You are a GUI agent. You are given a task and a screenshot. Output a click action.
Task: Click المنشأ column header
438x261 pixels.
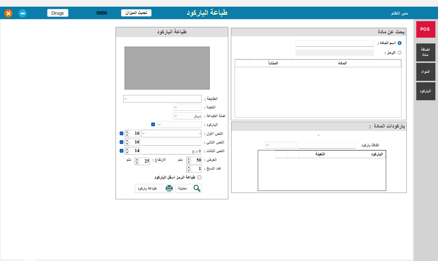click(271, 63)
